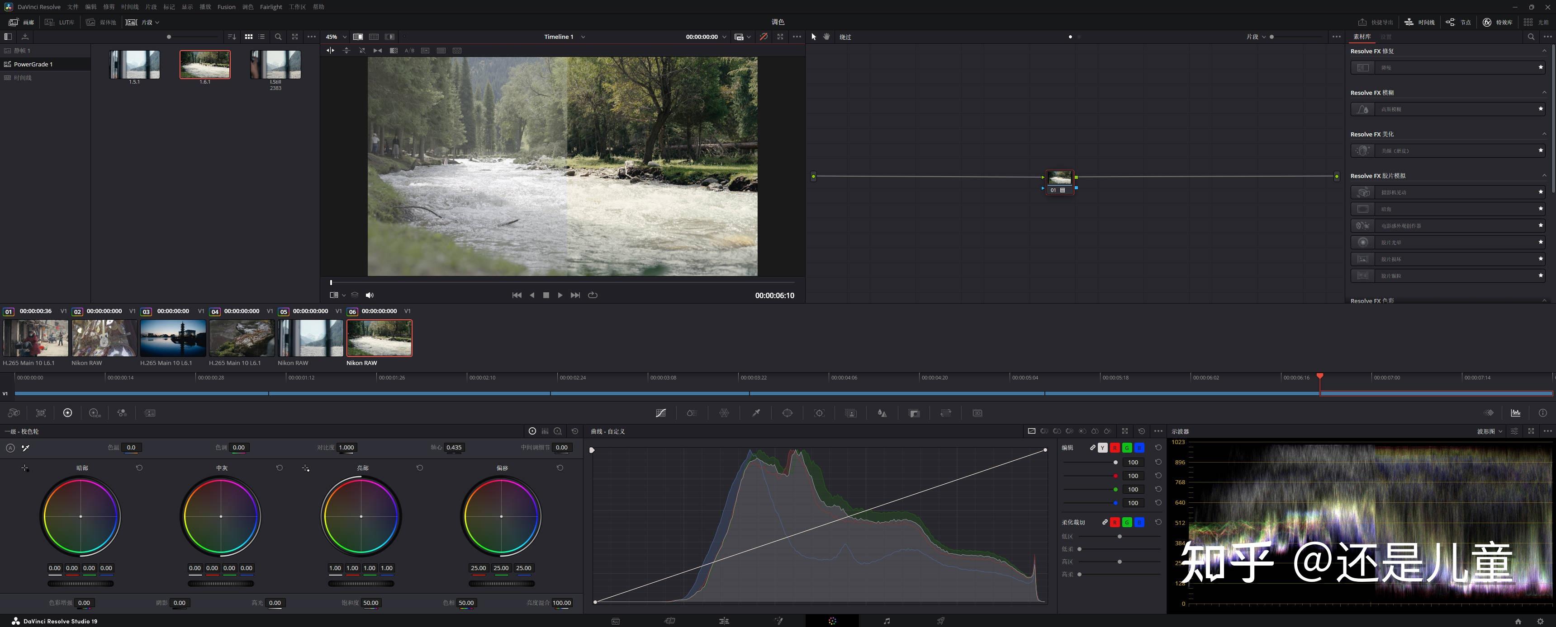Collapse the Resolve FX film emulation category
This screenshot has height=627, width=1556.
click(x=1545, y=176)
